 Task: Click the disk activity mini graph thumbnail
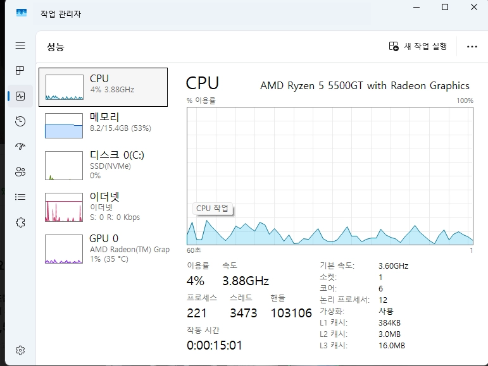64,166
